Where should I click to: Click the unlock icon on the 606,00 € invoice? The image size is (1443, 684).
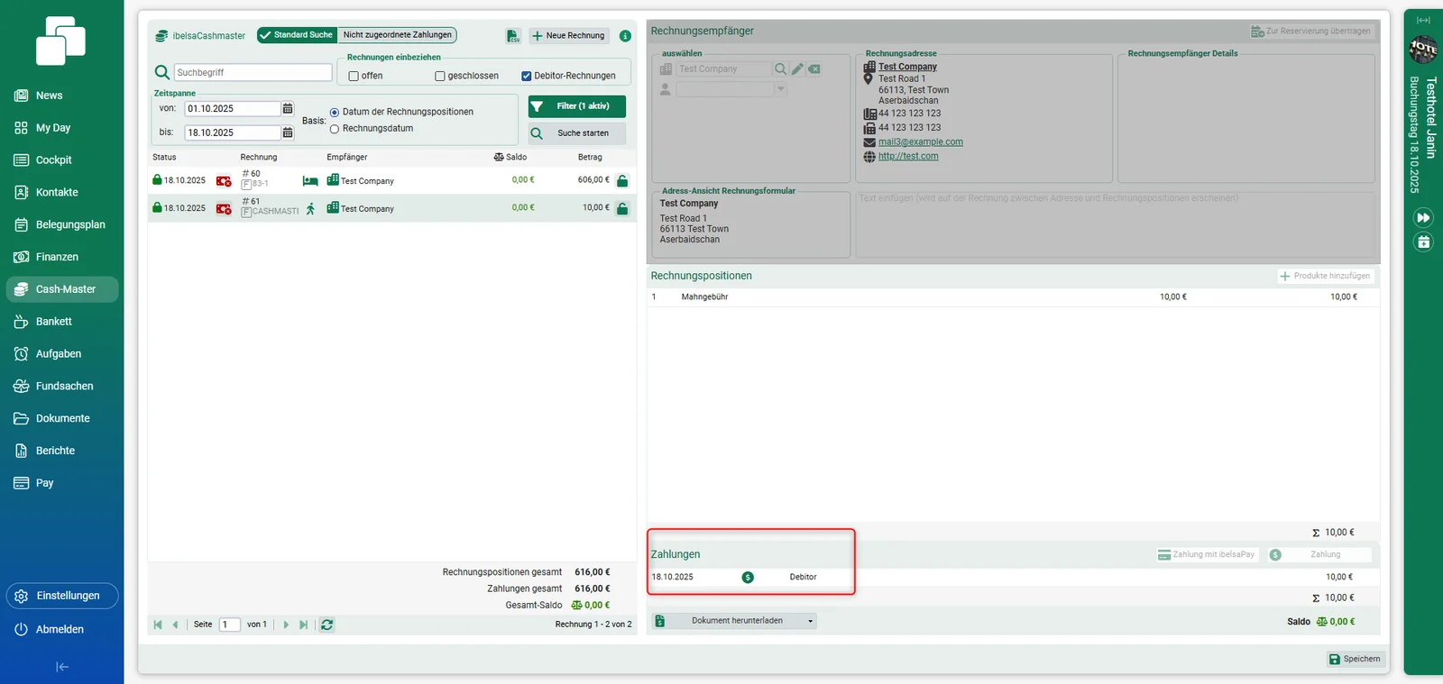[x=622, y=180]
